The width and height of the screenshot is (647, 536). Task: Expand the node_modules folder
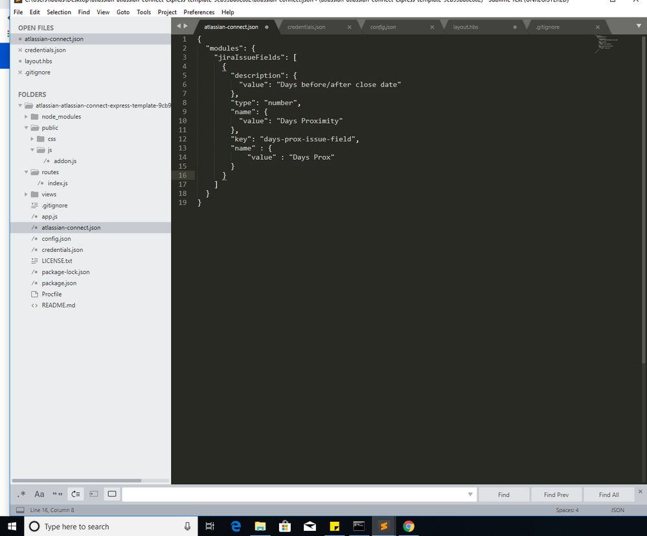26,117
